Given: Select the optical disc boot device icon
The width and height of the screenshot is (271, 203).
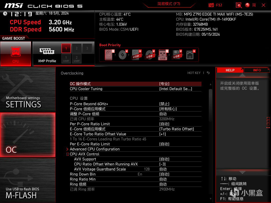Looking at the screenshot, I should (x=123, y=55).
